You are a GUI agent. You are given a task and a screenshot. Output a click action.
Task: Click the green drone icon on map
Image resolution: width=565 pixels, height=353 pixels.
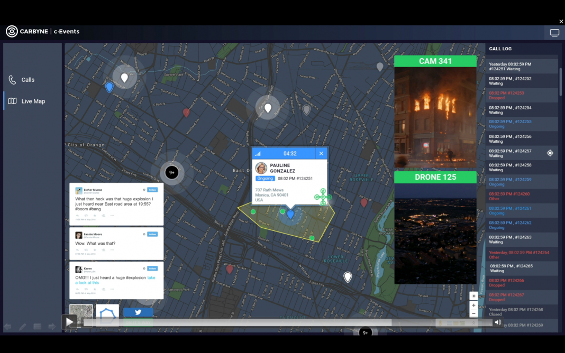click(x=323, y=197)
